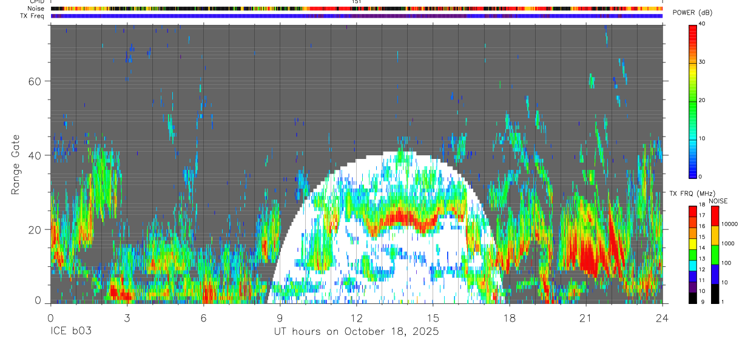Click the Noise row label at top left
Screen dimensions: 745x344
[36, 8]
